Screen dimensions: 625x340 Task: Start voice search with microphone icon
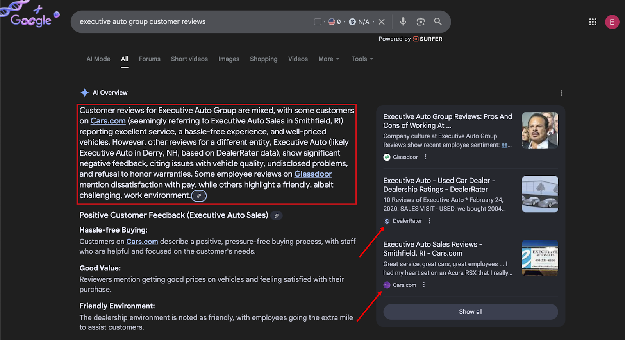coord(403,21)
